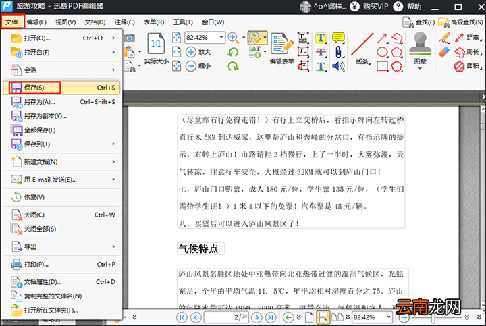486x326 pixels.
Task: Rotate view clockwise with lower green arrow
Action: pyautogui.click(x=233, y=65)
